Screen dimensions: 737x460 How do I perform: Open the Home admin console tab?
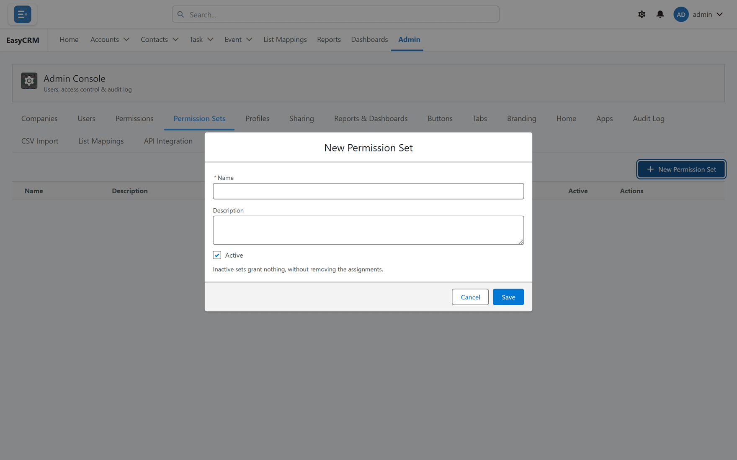pos(566,118)
